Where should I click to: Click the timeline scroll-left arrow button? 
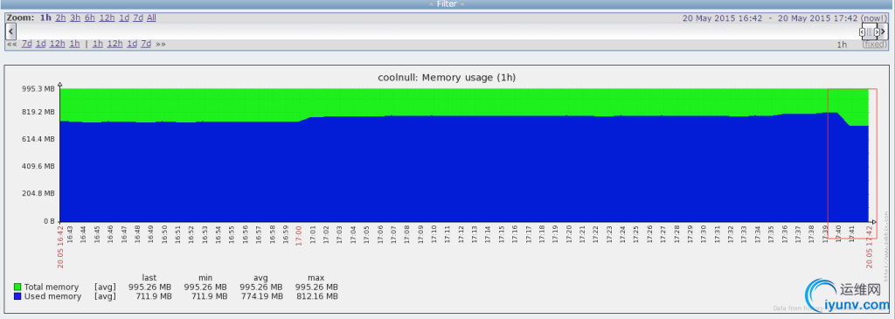tap(10, 31)
